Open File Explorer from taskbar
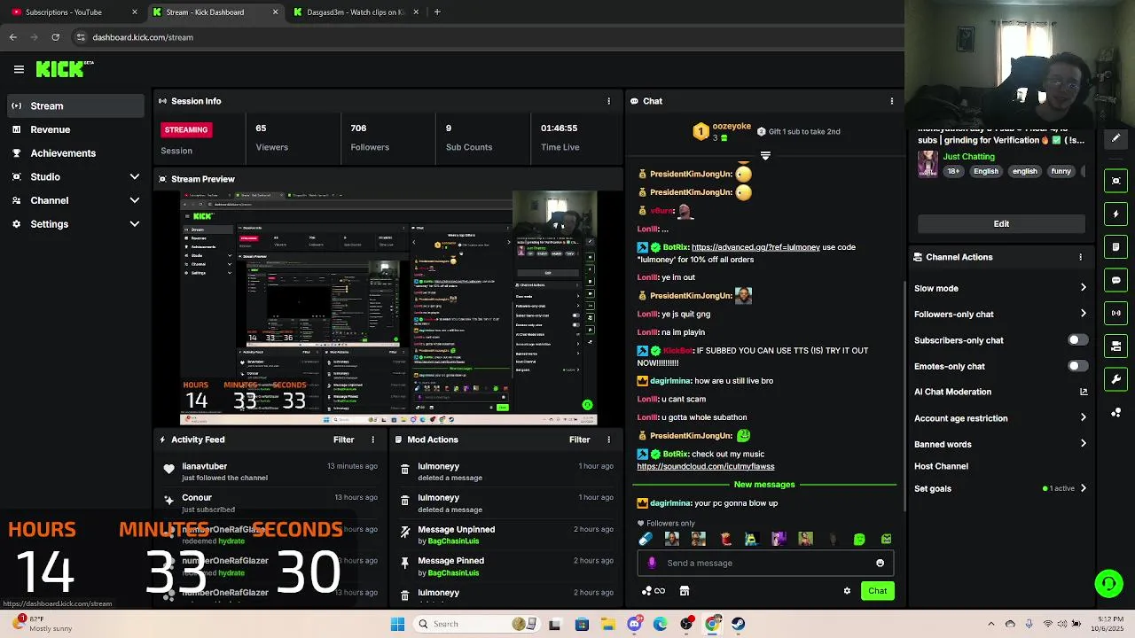The width and height of the screenshot is (1135, 638). pos(608,624)
